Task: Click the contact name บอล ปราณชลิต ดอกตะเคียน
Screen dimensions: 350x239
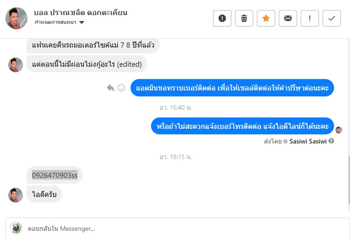Action: [81, 12]
